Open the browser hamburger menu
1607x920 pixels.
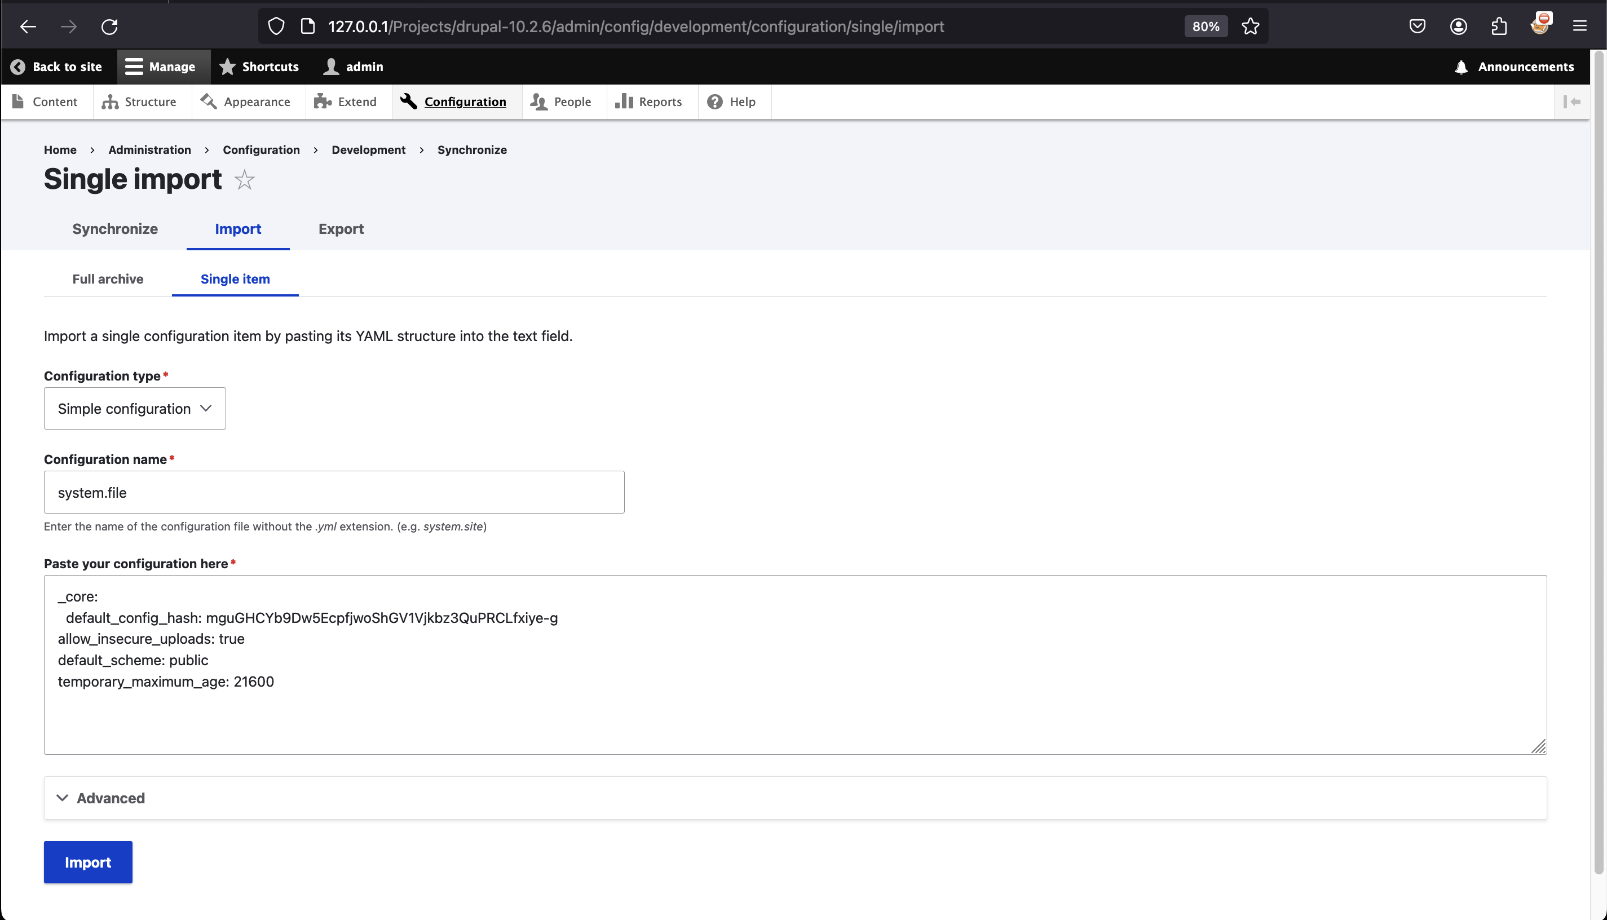[1579, 26]
